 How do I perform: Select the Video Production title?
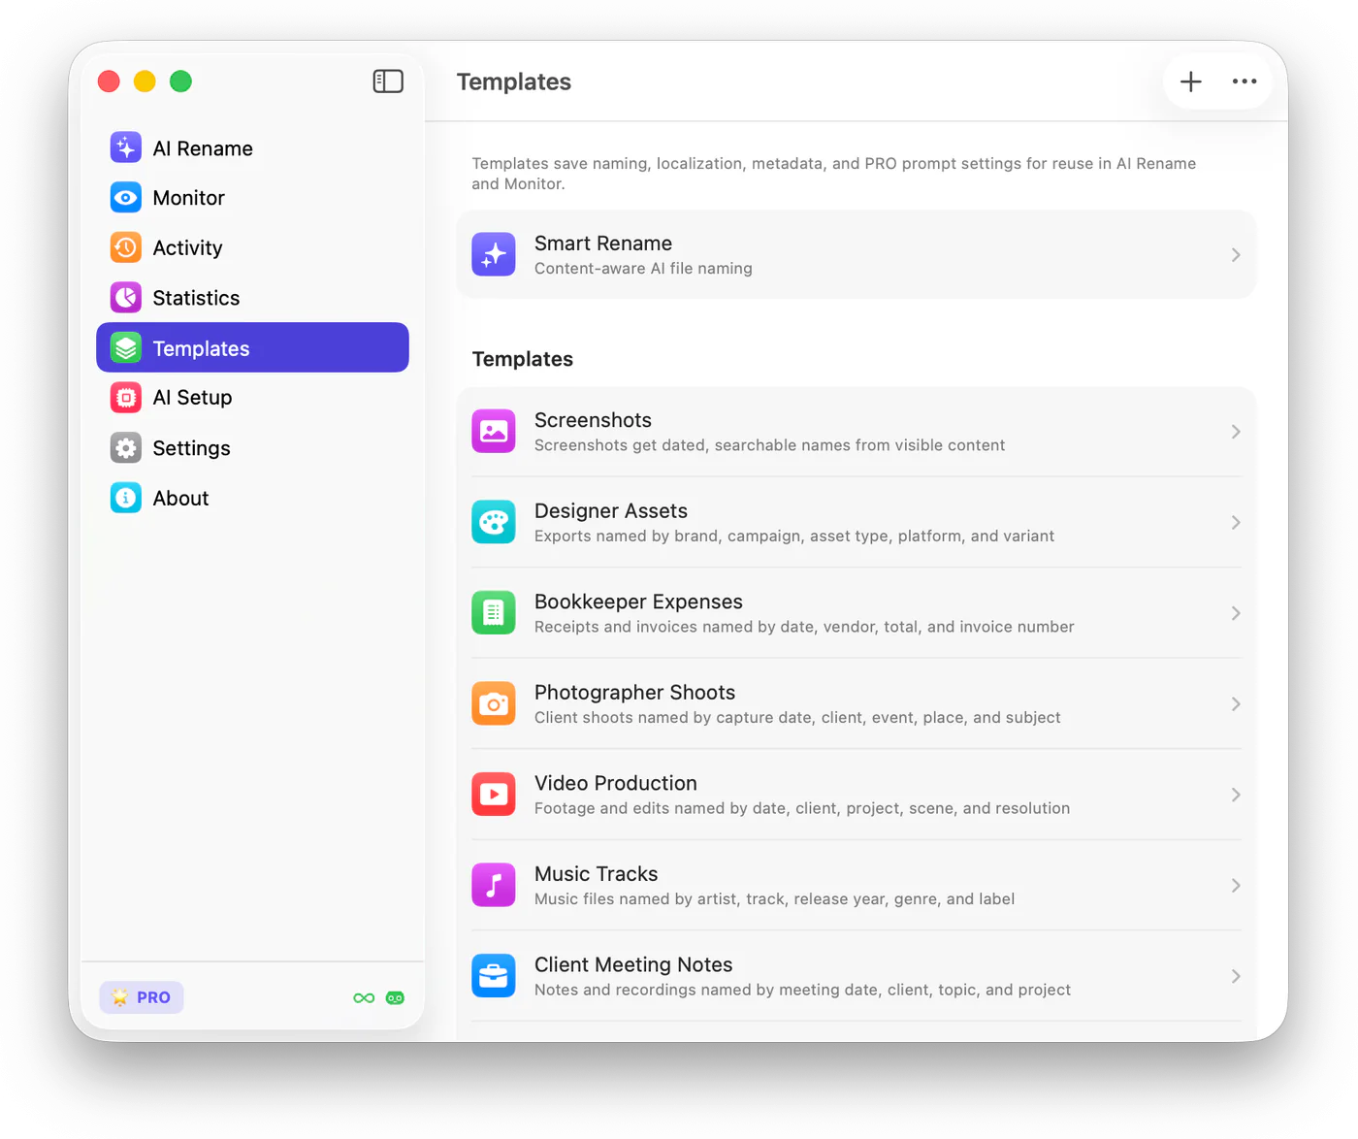point(616,783)
